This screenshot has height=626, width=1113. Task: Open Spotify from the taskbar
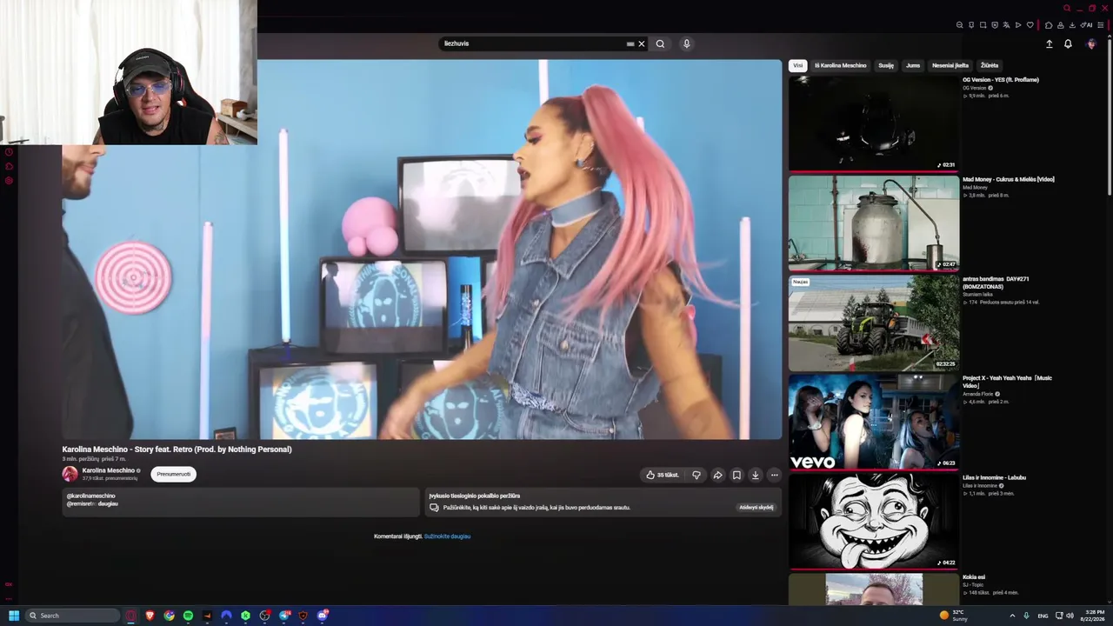coord(188,616)
